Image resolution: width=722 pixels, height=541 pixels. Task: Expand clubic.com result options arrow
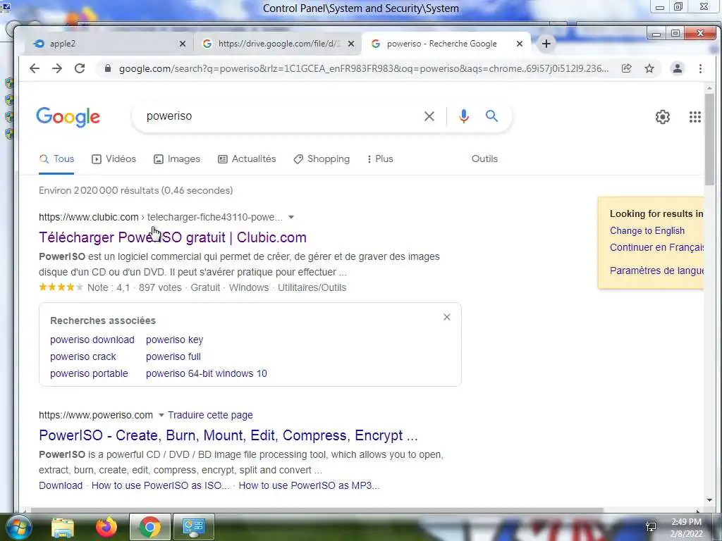pos(291,217)
